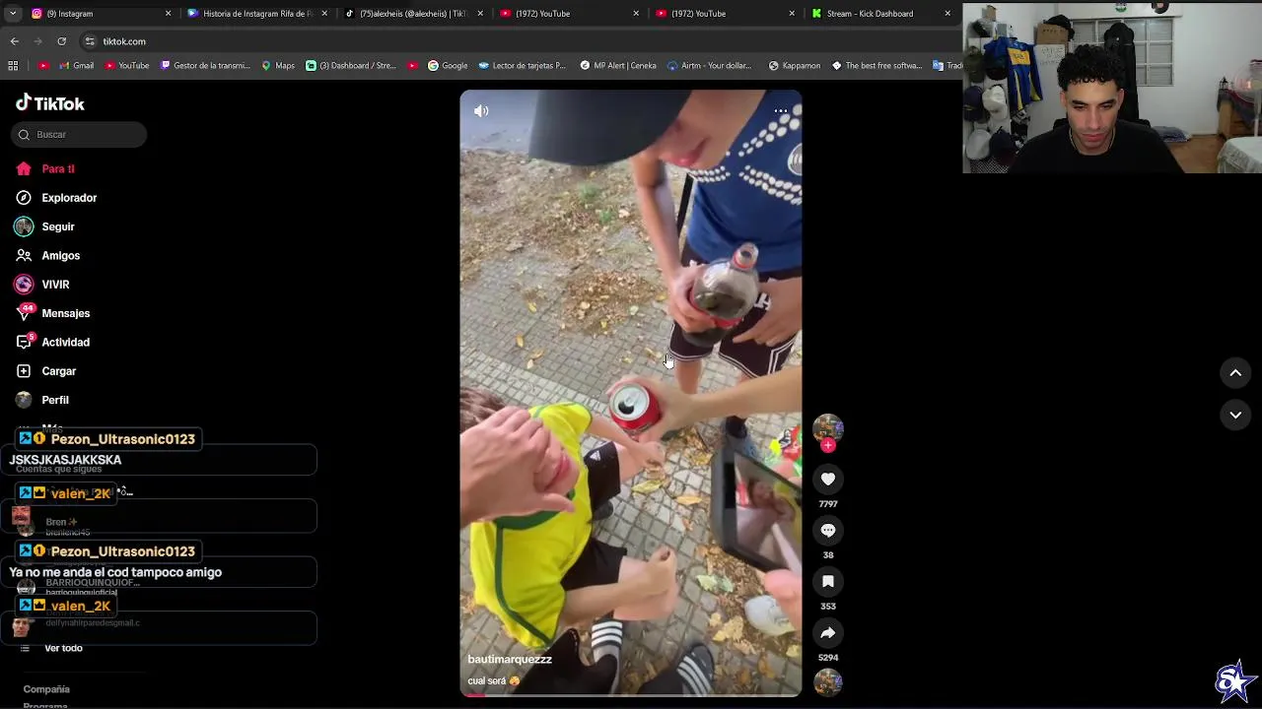Open the MP Alert | Ceneka bookmark

coord(617,66)
